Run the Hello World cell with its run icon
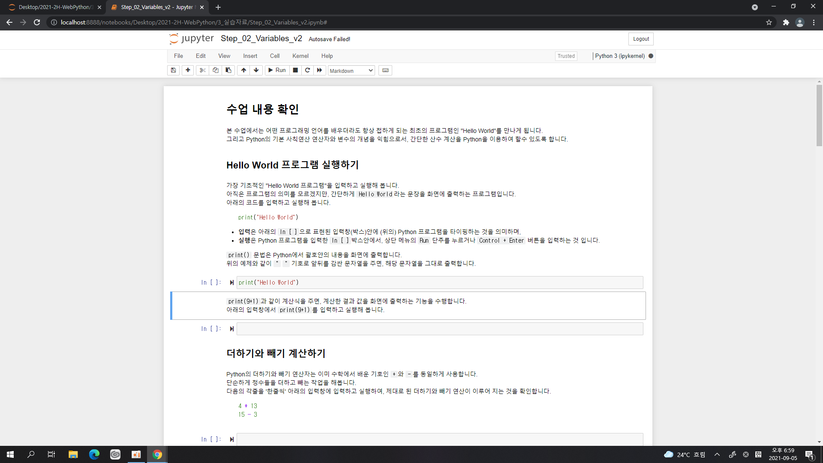This screenshot has height=463, width=823. click(x=231, y=283)
